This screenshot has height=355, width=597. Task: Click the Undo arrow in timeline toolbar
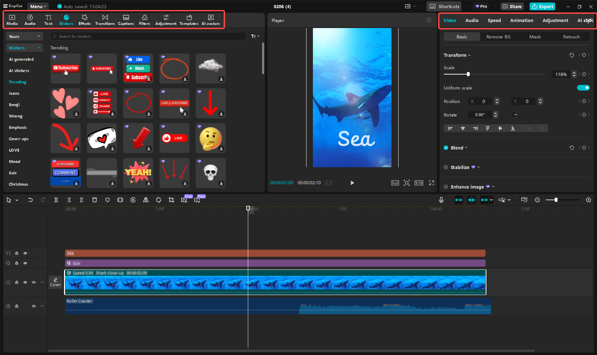pos(31,200)
